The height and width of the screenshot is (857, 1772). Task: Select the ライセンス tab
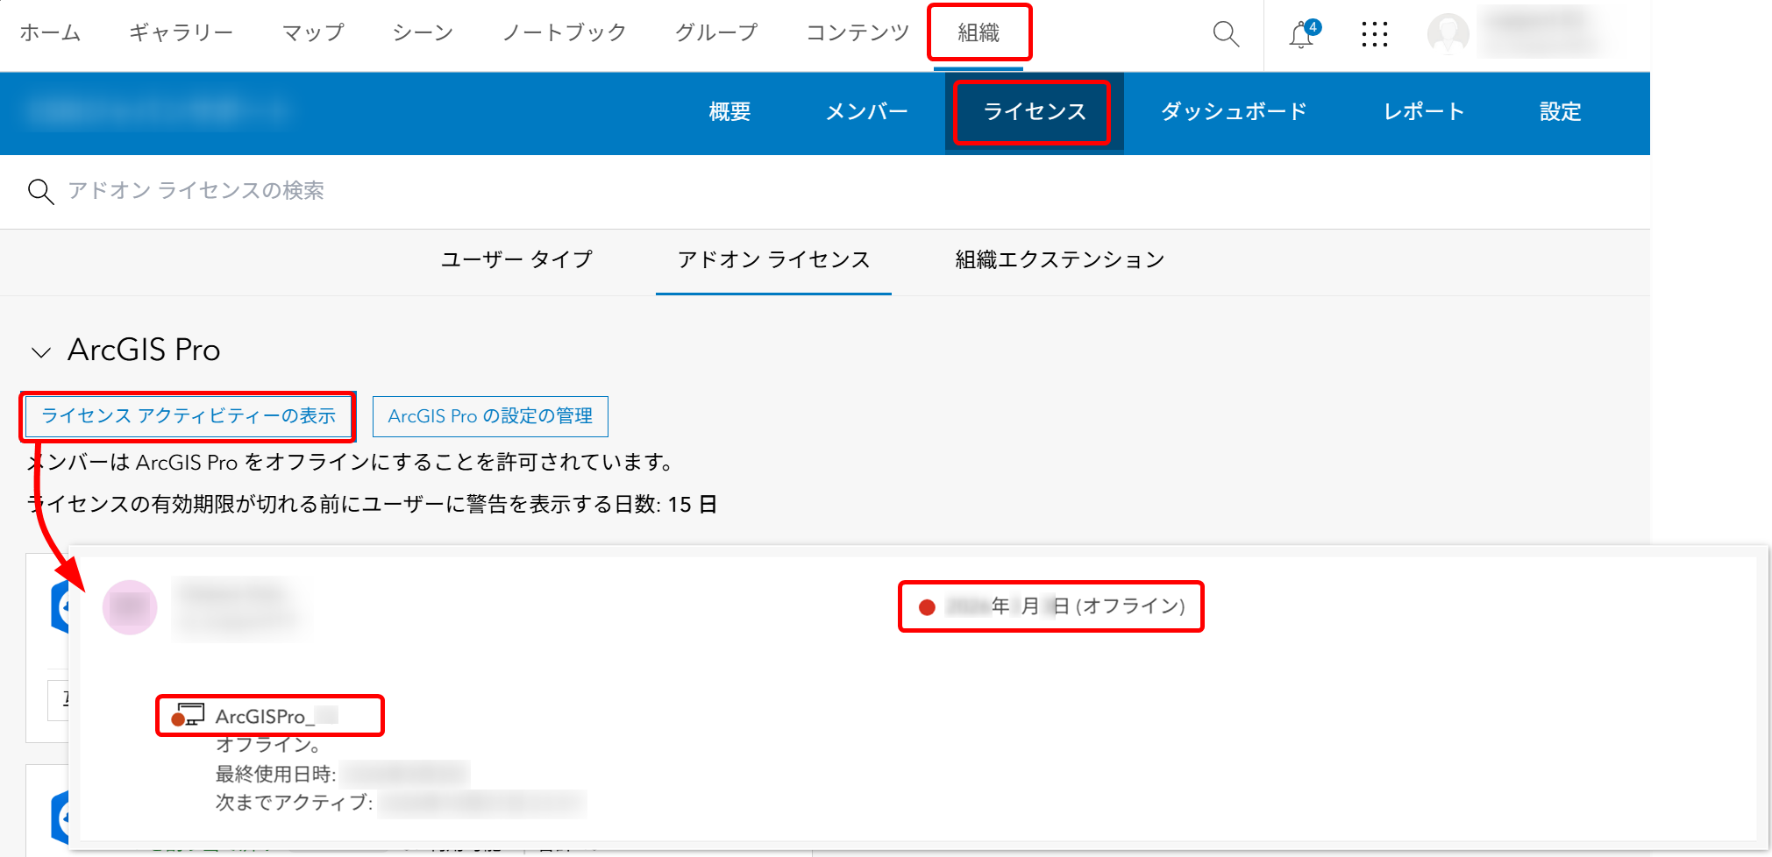coord(1034,112)
